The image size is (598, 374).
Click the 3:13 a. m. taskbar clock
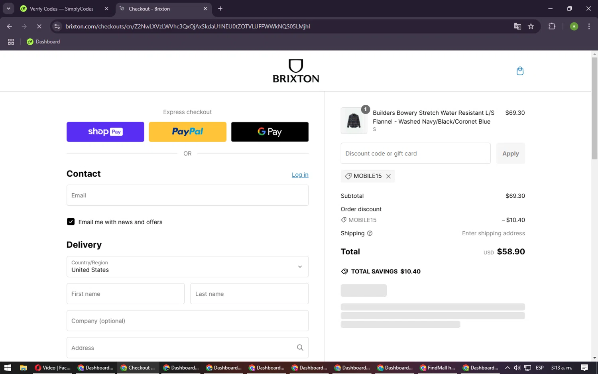click(x=561, y=368)
